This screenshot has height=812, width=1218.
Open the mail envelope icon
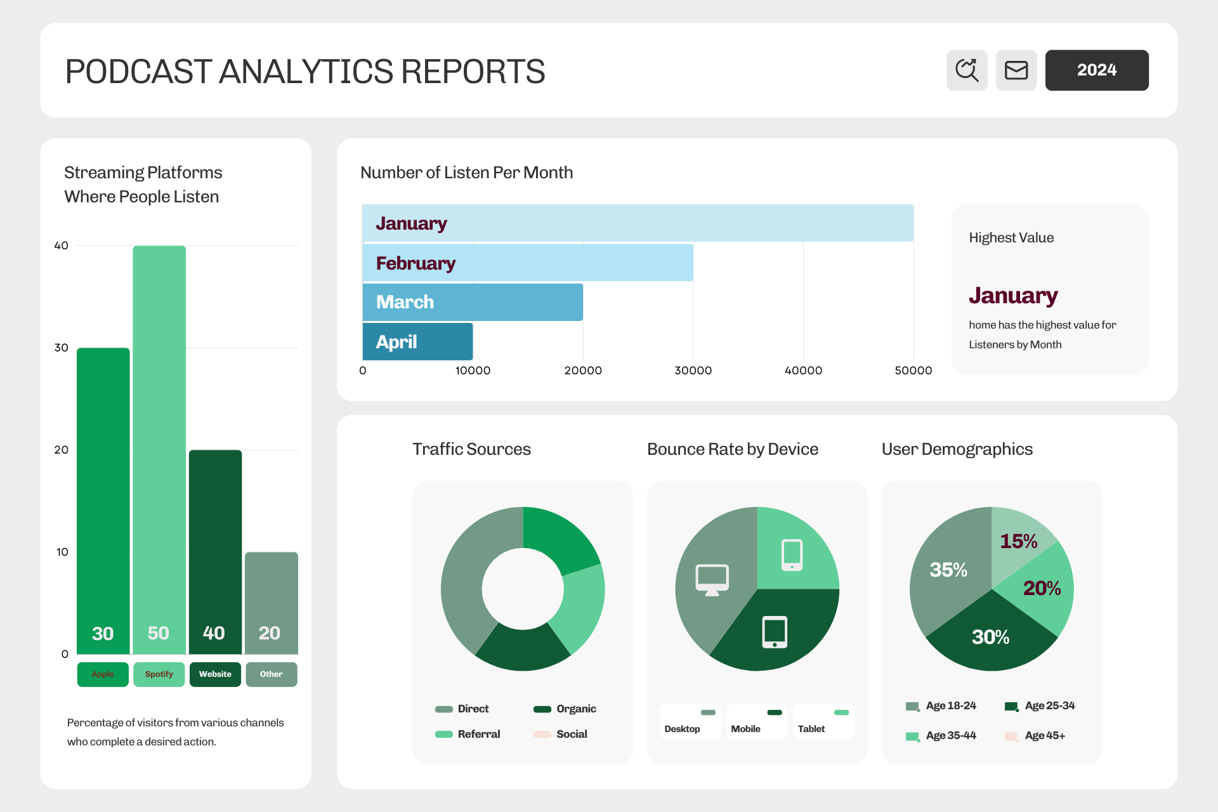pyautogui.click(x=1016, y=70)
